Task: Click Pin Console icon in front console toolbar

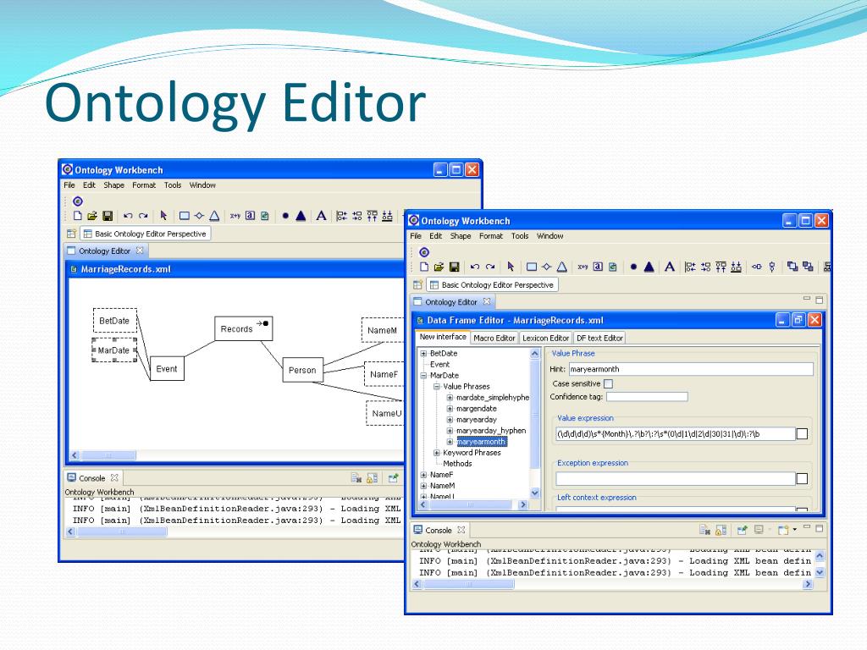Action: (x=742, y=530)
